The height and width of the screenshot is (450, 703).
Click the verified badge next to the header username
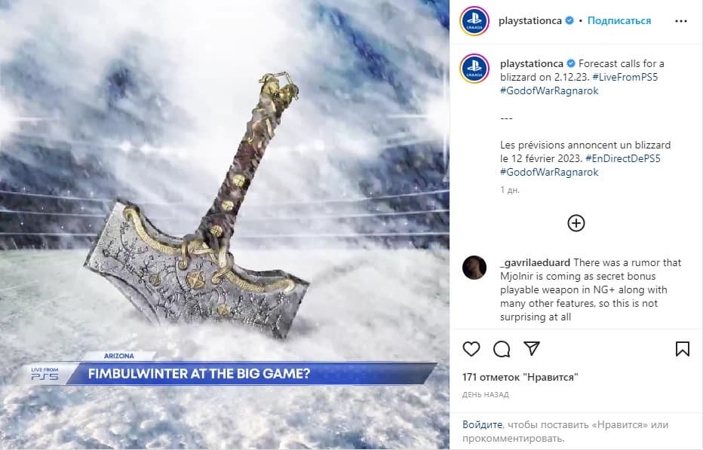pos(569,20)
